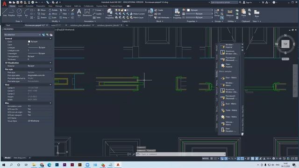Screen dimensions: 299x168
Task: Switch to windows_plan_elevation drawing tab
Action: coord(80,25)
